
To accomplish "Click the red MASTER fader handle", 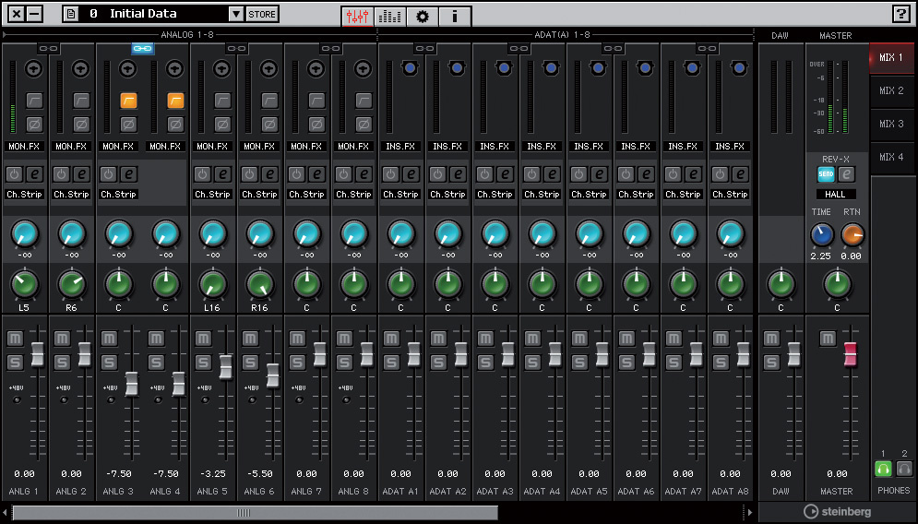I will tap(850, 353).
